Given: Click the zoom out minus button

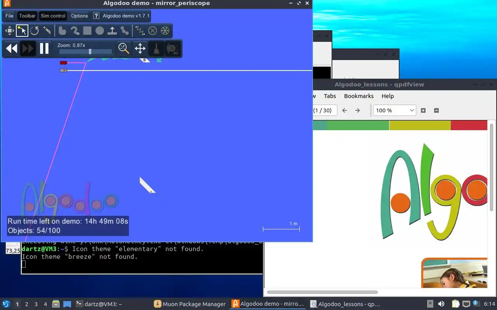Looking at the screenshot, I should [436, 110].
